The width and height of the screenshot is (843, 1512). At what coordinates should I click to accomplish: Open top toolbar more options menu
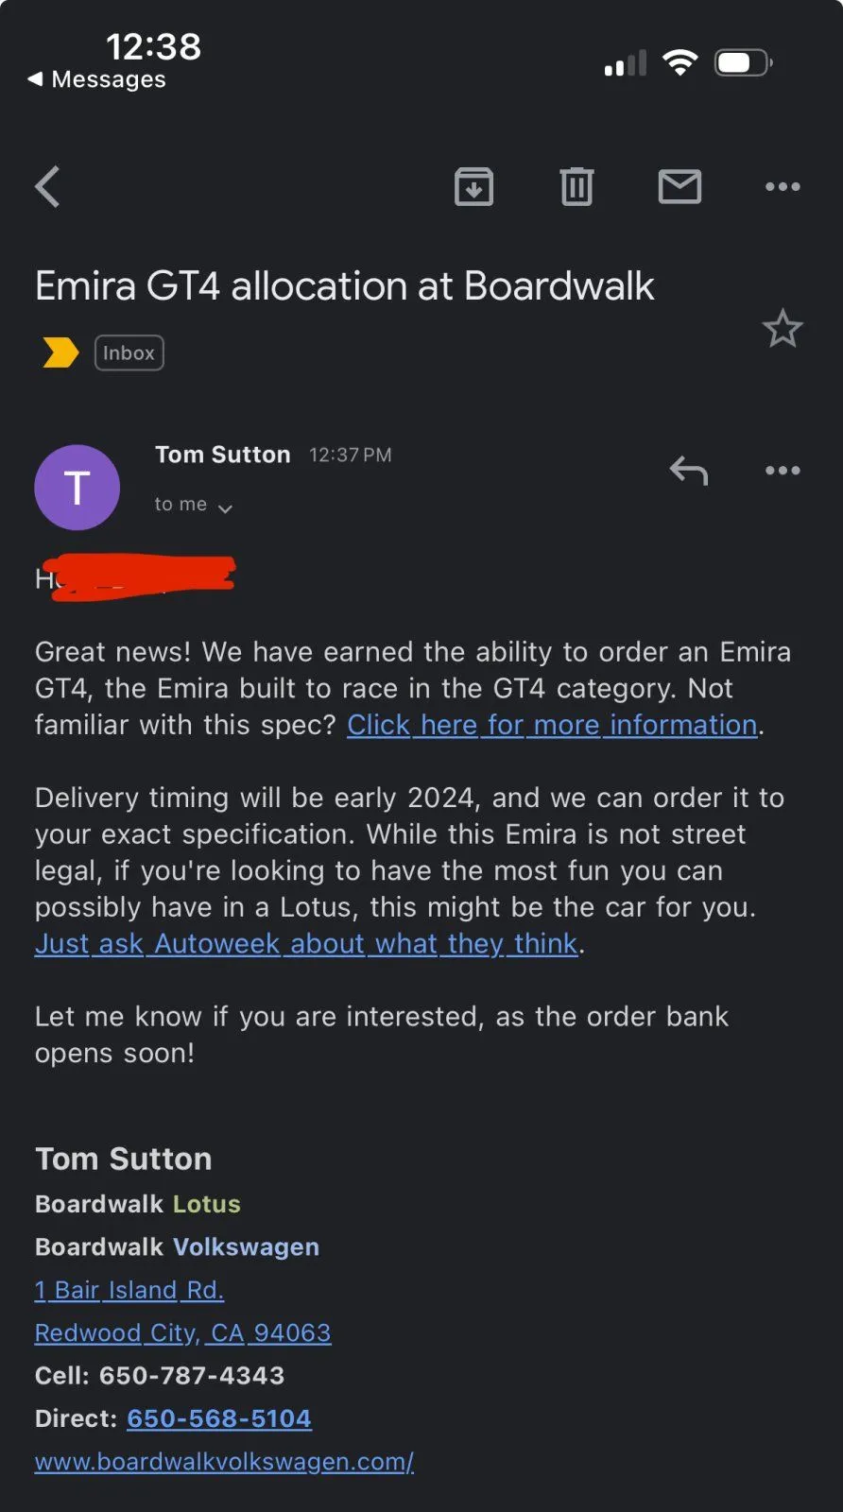click(x=783, y=186)
